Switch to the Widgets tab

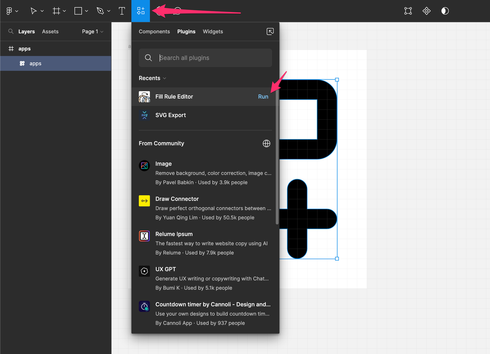coord(213,31)
